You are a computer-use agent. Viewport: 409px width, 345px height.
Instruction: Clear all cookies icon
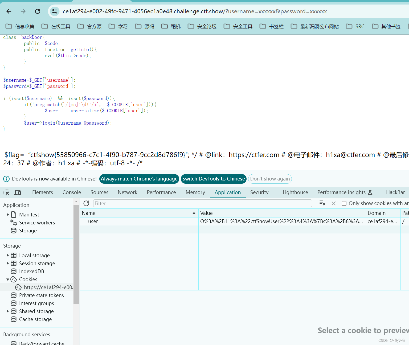click(x=322, y=203)
